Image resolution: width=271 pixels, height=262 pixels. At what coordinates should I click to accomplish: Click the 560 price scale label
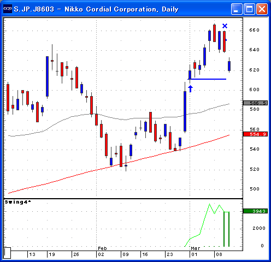(x=254, y=129)
